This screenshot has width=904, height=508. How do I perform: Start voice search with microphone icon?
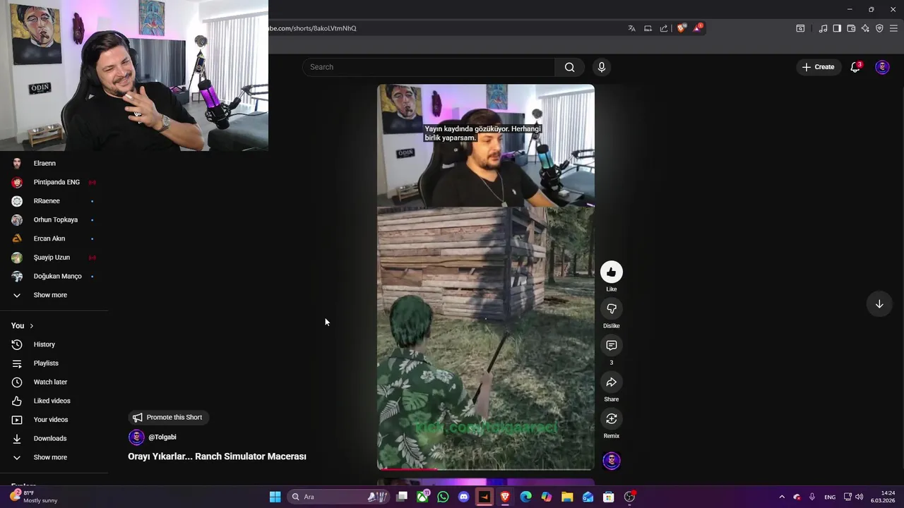coord(601,67)
